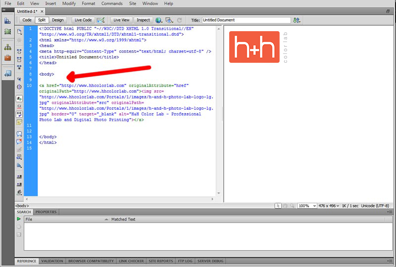Click Collapse Selection in coding toolbar
396x267 pixels.
point(19,59)
